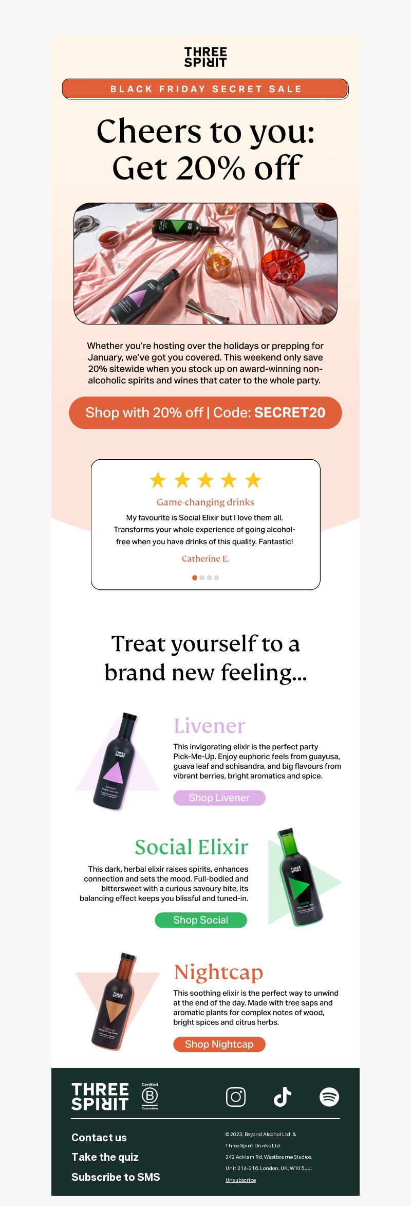Open the Subscribe to SMS link
The height and width of the screenshot is (1206, 411).
point(116,1177)
